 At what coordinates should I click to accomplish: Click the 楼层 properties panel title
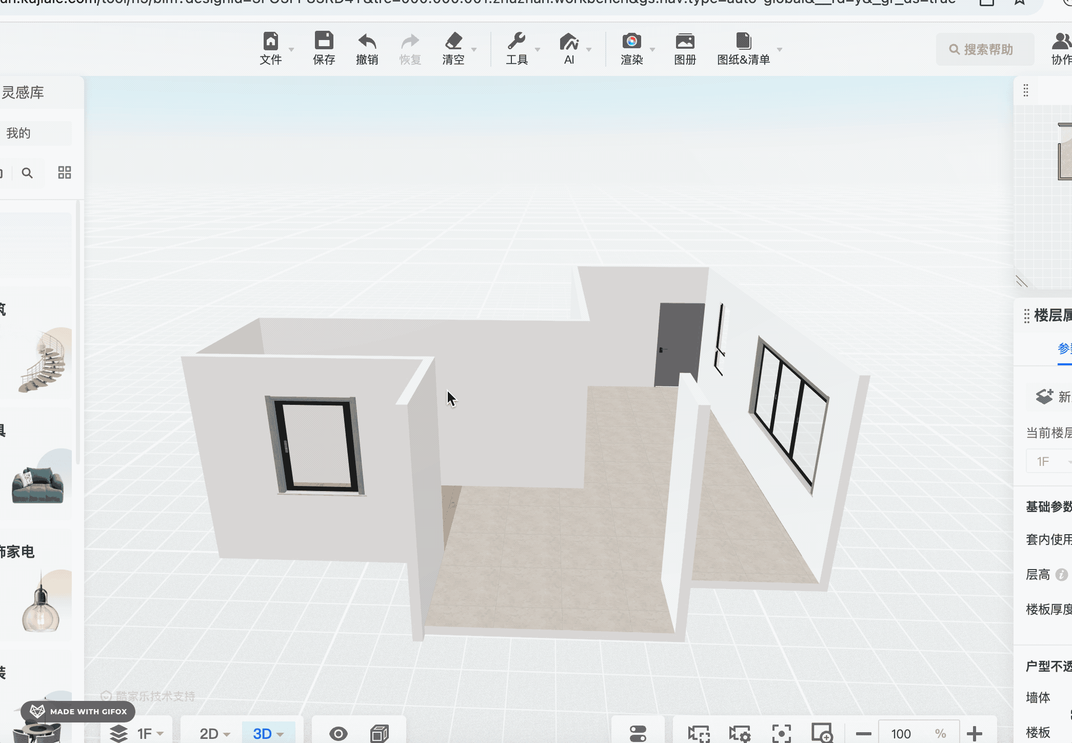(1053, 315)
